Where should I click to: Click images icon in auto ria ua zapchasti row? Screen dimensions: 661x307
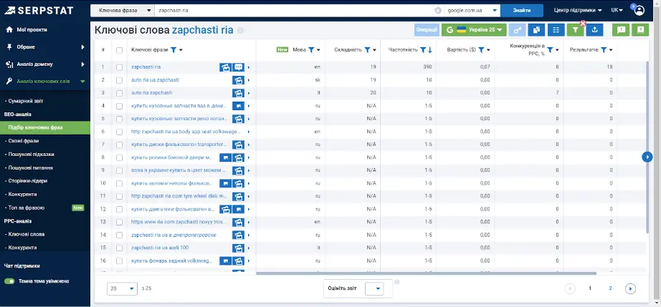pos(239,80)
